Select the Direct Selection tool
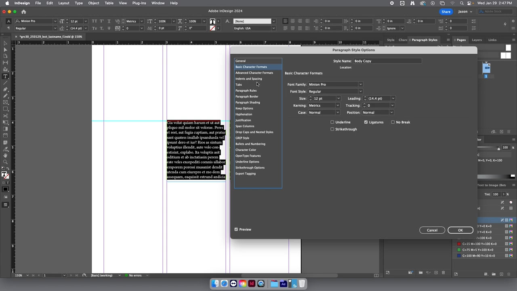This screenshot has width=517, height=291. 5,49
